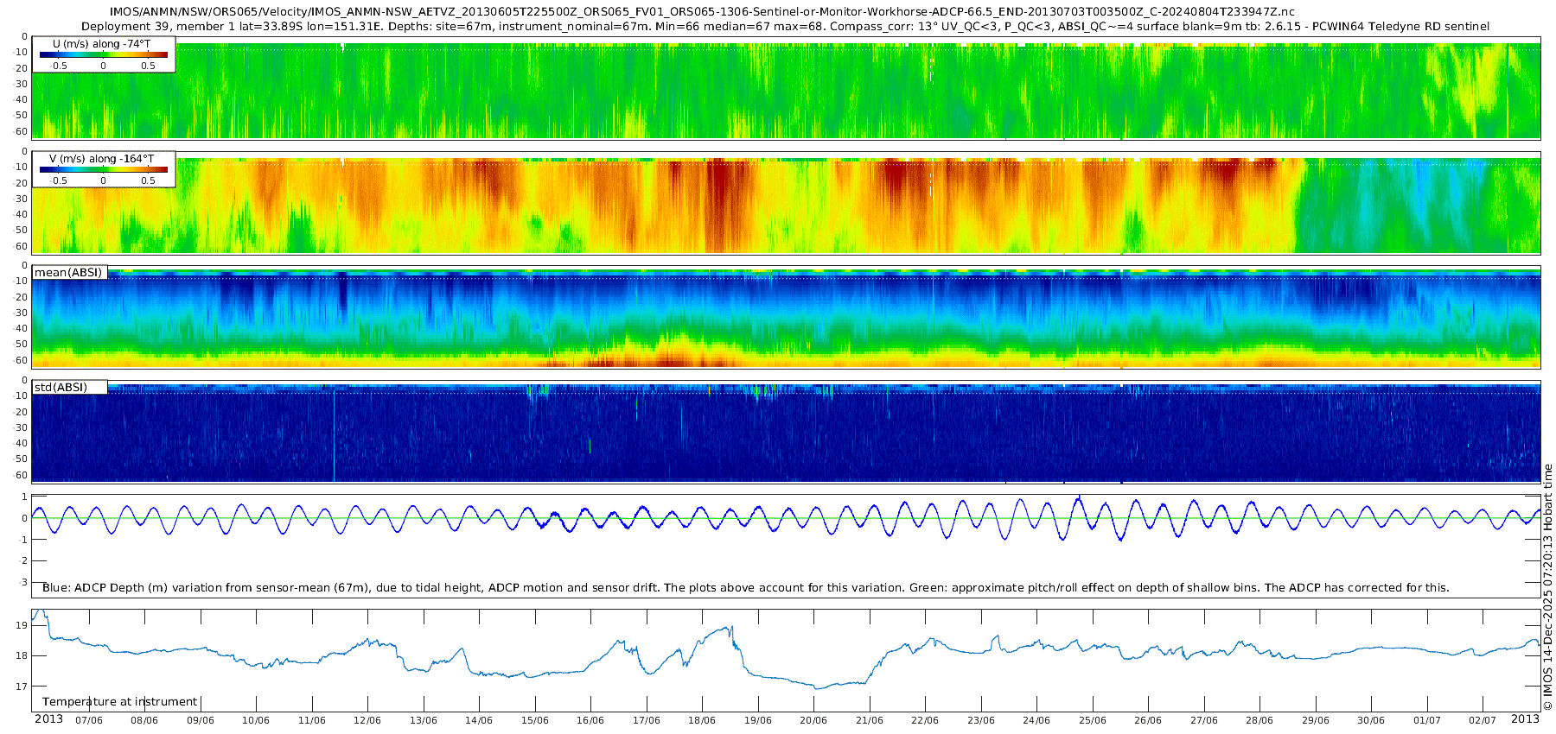Click the V velocity colorbar legend
This screenshot has height=734, width=1556.
pos(103,169)
